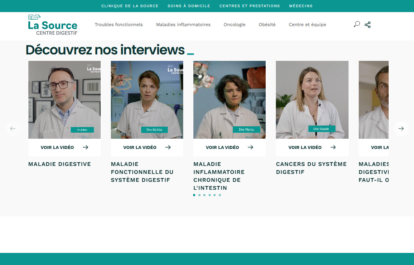The width and height of the screenshot is (414, 265).
Task: Click Médecins in top bar
Action: (x=301, y=6)
